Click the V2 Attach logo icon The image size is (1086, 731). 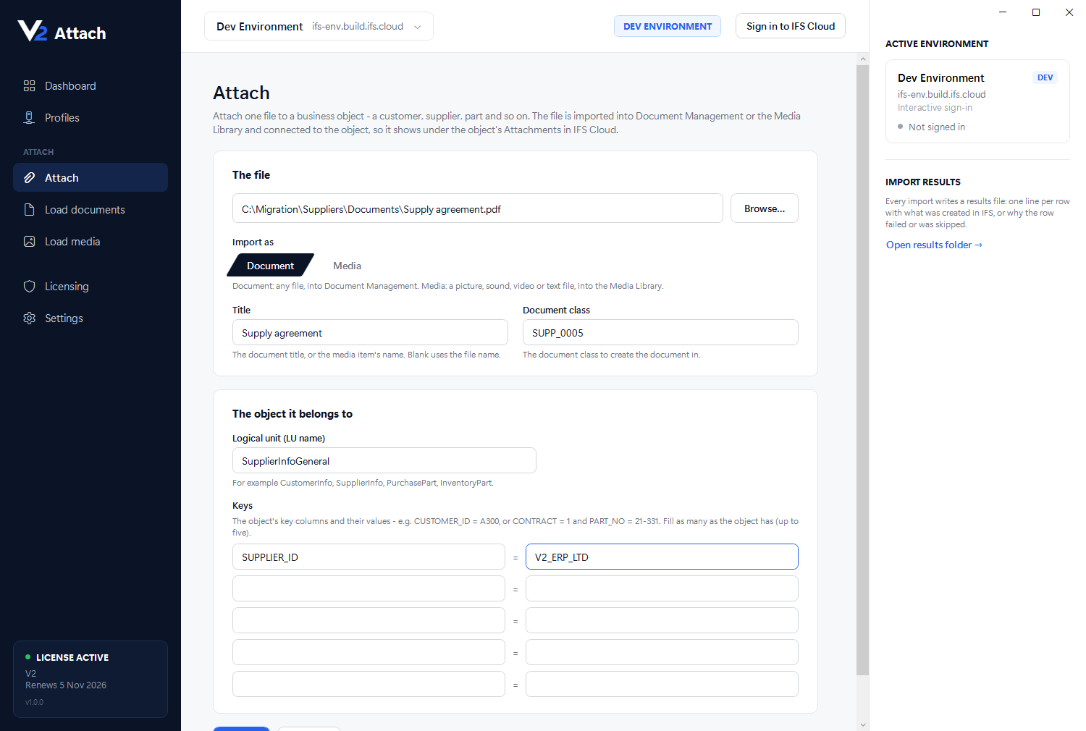[x=33, y=31]
